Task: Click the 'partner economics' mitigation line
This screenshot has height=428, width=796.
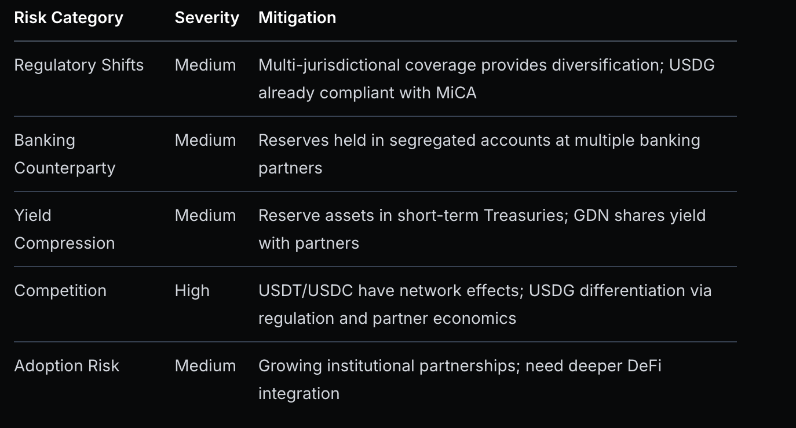Action: 387,318
